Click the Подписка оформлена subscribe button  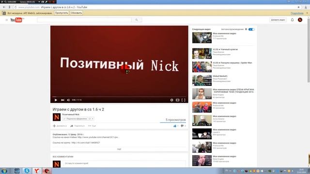75,119
